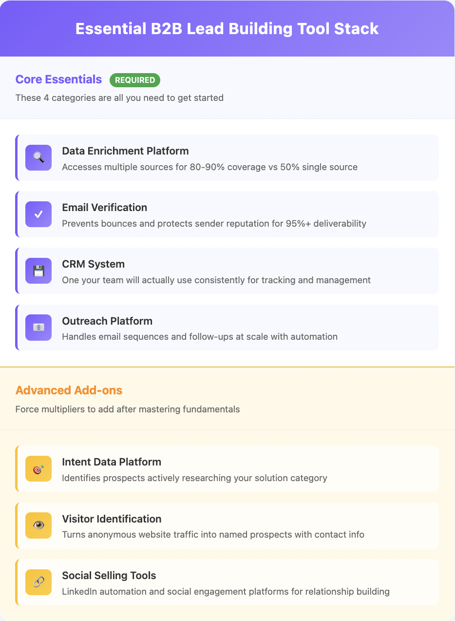Select the Data Enrichment Platform title
This screenshot has width=455, height=621.
(125, 151)
